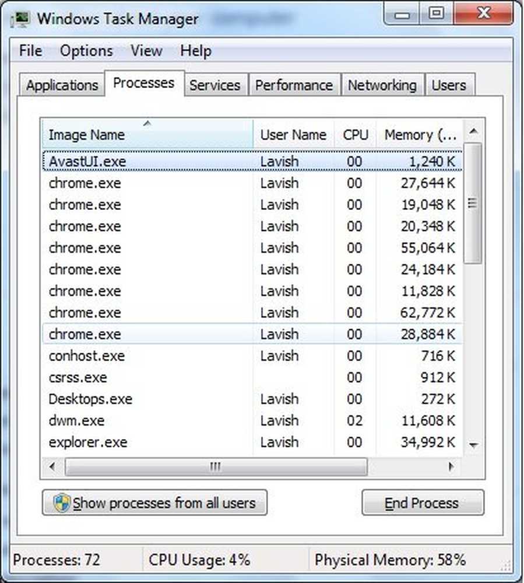Sort processes by the CPU column header
524x583 pixels.
pos(356,134)
